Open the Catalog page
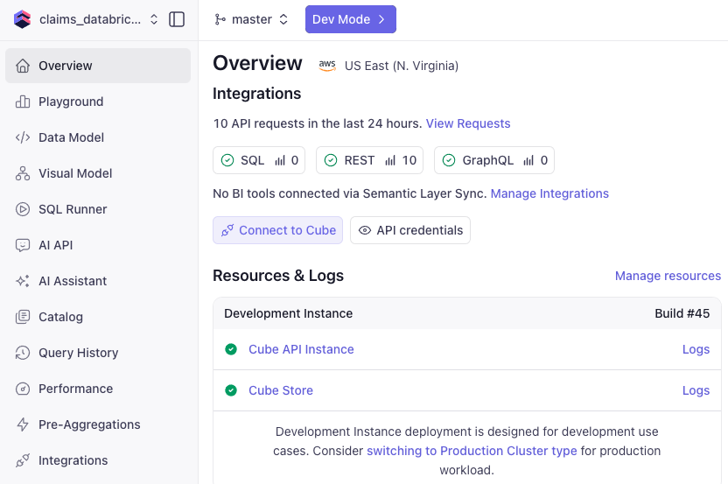Image resolution: width=728 pixels, height=484 pixels. [x=98, y=317]
